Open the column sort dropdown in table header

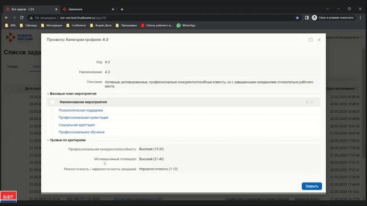click(x=312, y=102)
